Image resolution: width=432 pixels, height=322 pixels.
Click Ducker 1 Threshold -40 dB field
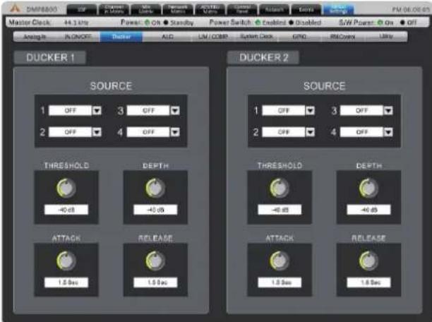click(x=66, y=210)
